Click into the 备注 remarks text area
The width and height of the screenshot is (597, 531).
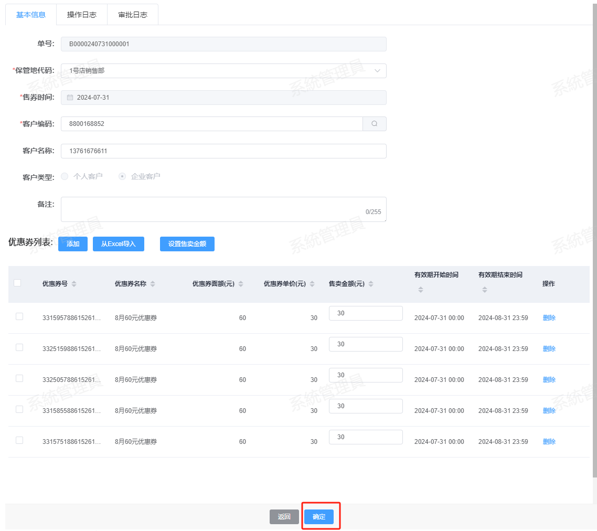click(x=223, y=209)
